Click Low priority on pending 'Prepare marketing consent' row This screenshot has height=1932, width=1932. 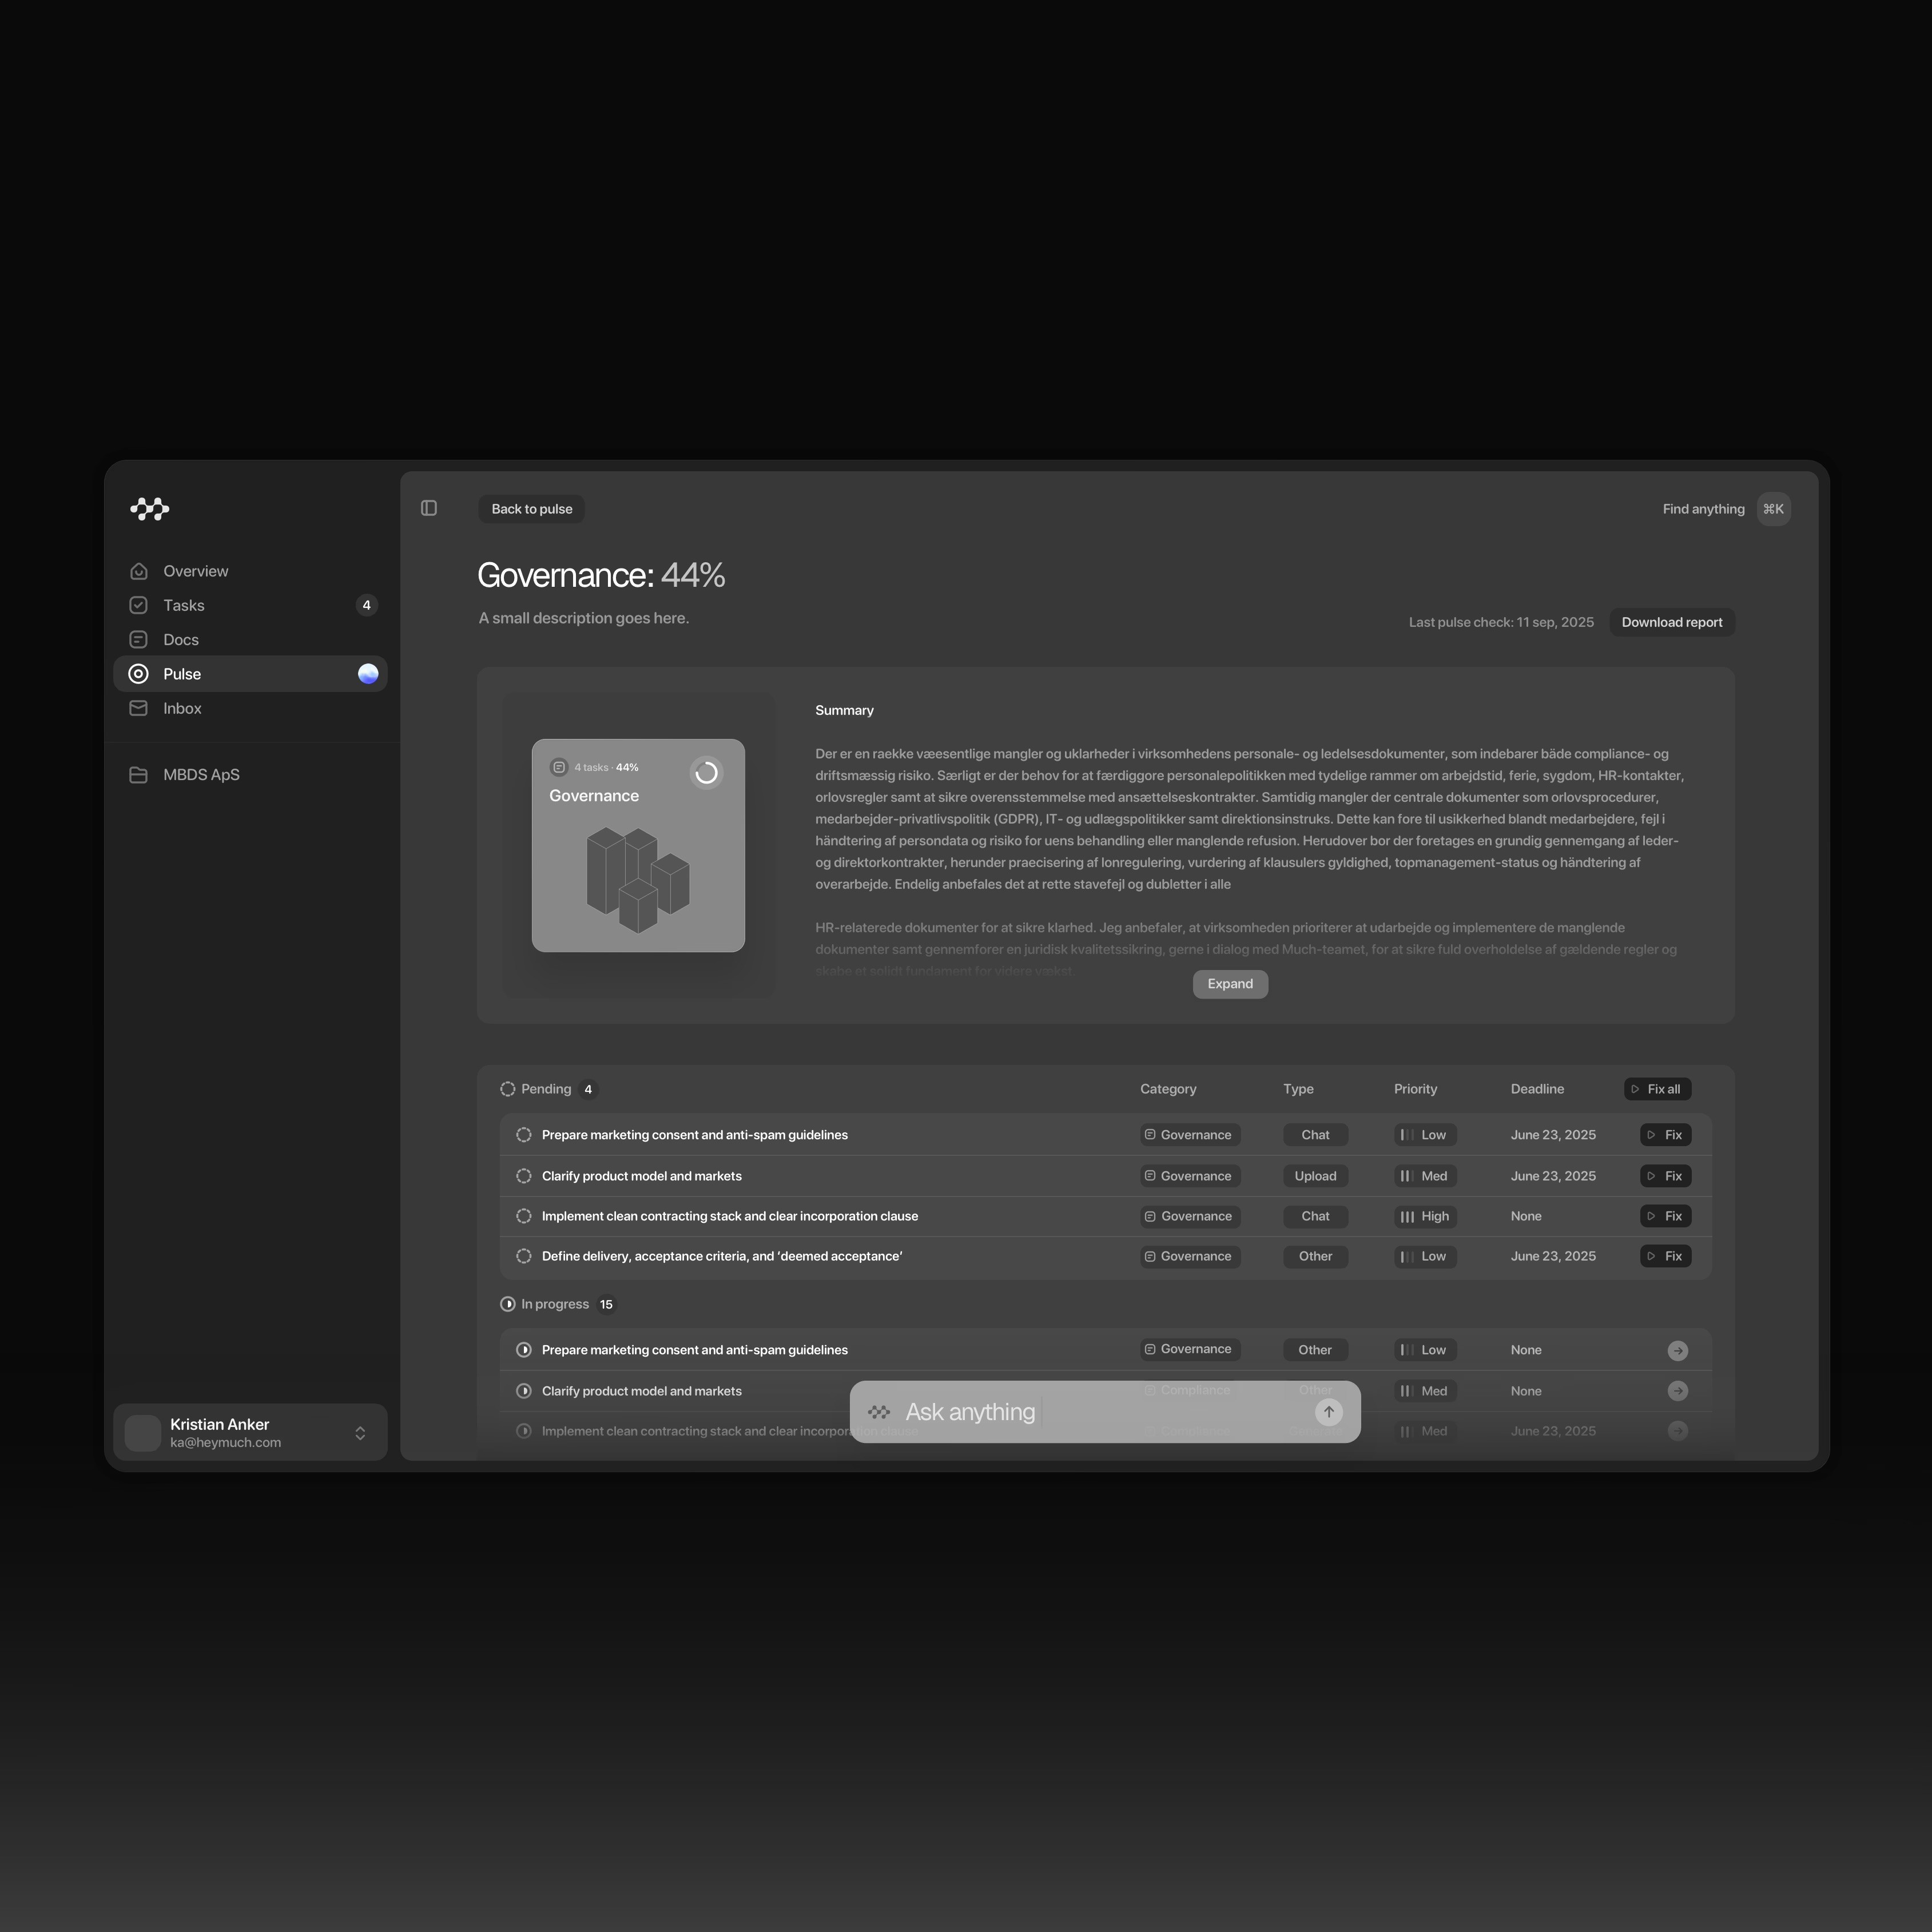(1425, 1135)
